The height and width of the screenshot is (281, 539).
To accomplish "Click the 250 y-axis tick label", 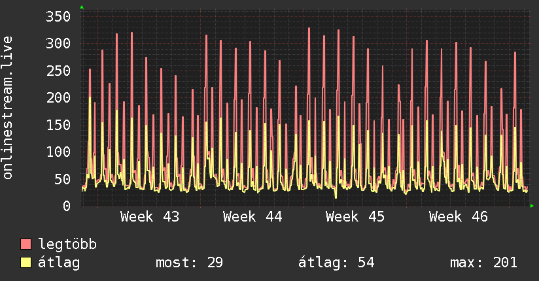I will pyautogui.click(x=58, y=71).
